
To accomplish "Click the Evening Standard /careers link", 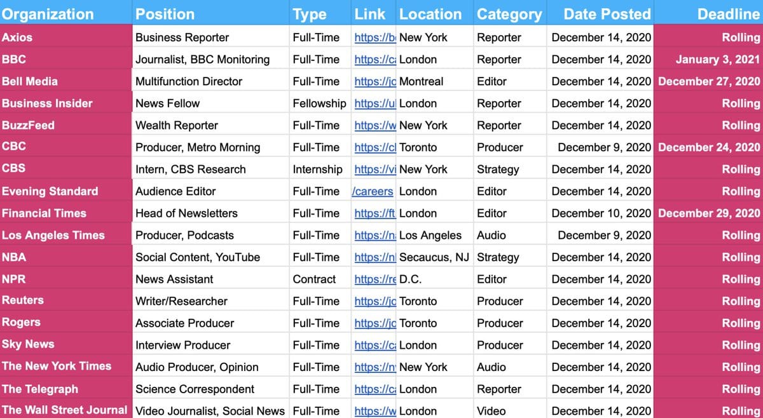I will click(373, 191).
